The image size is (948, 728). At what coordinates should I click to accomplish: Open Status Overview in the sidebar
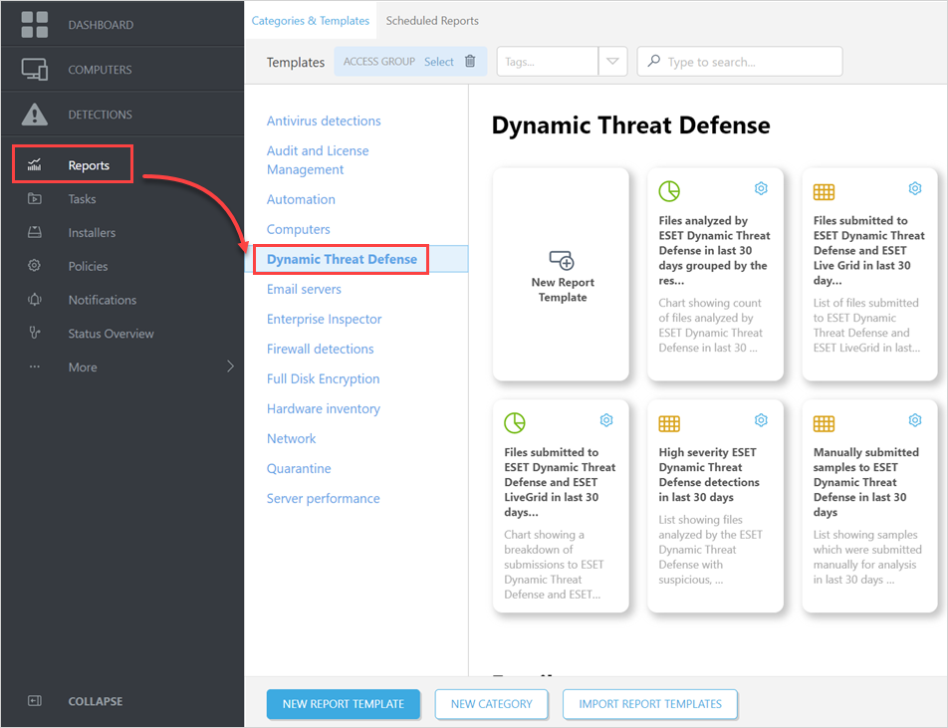pos(111,334)
